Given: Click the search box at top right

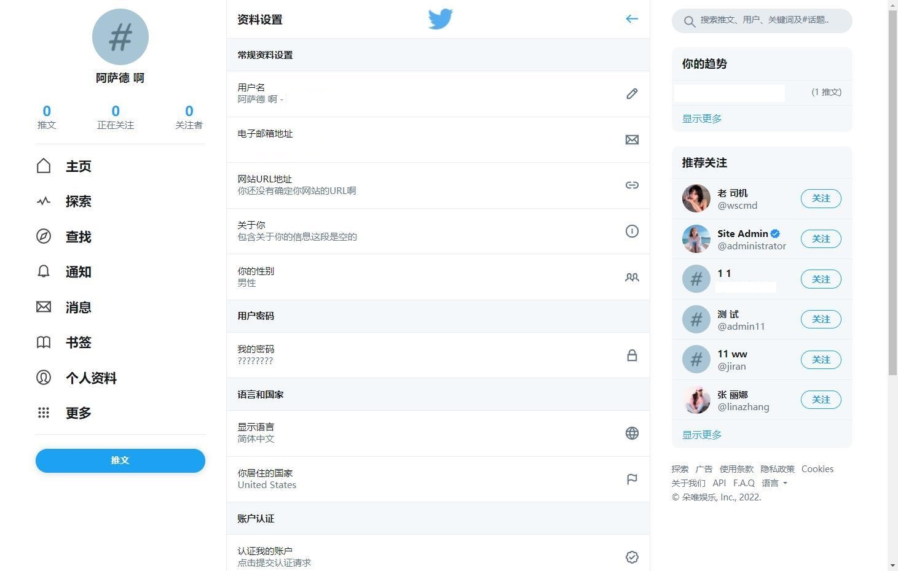Looking at the screenshot, I should click(762, 20).
